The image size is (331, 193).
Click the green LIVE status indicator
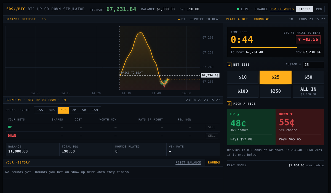tap(238, 9)
